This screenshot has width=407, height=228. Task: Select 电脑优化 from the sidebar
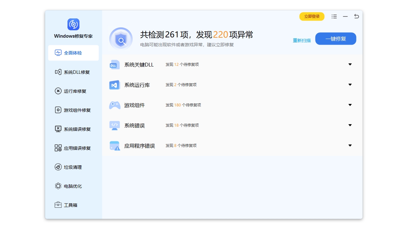[72, 186]
